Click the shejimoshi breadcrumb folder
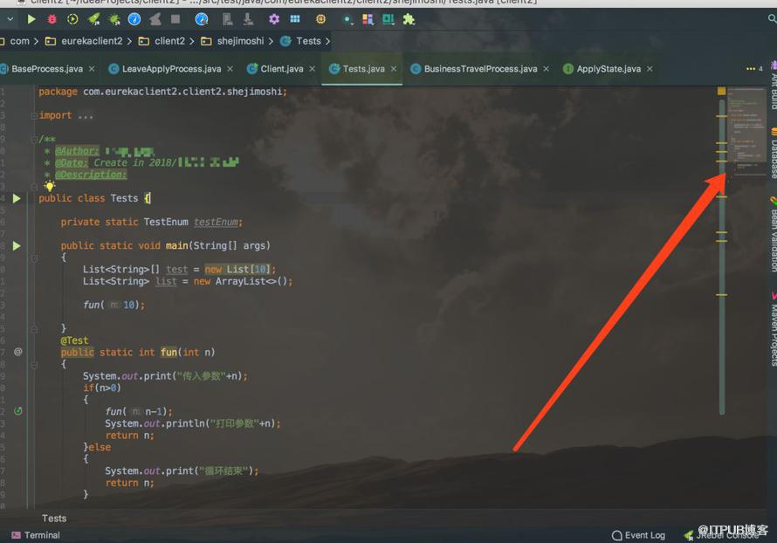Image resolution: width=777 pixels, height=543 pixels. point(233,41)
